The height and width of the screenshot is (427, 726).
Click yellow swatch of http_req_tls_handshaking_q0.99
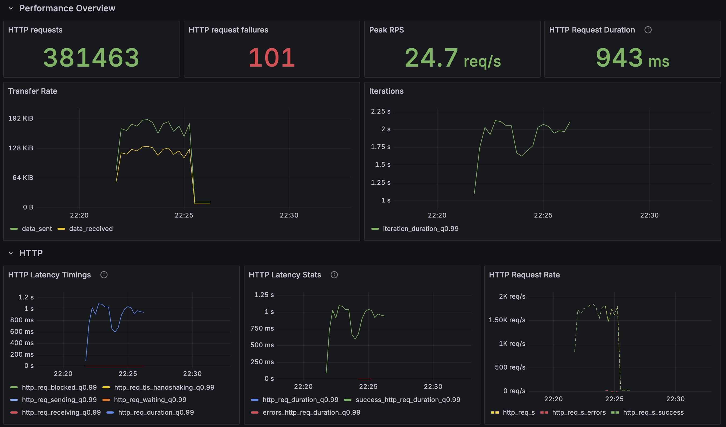pos(106,387)
